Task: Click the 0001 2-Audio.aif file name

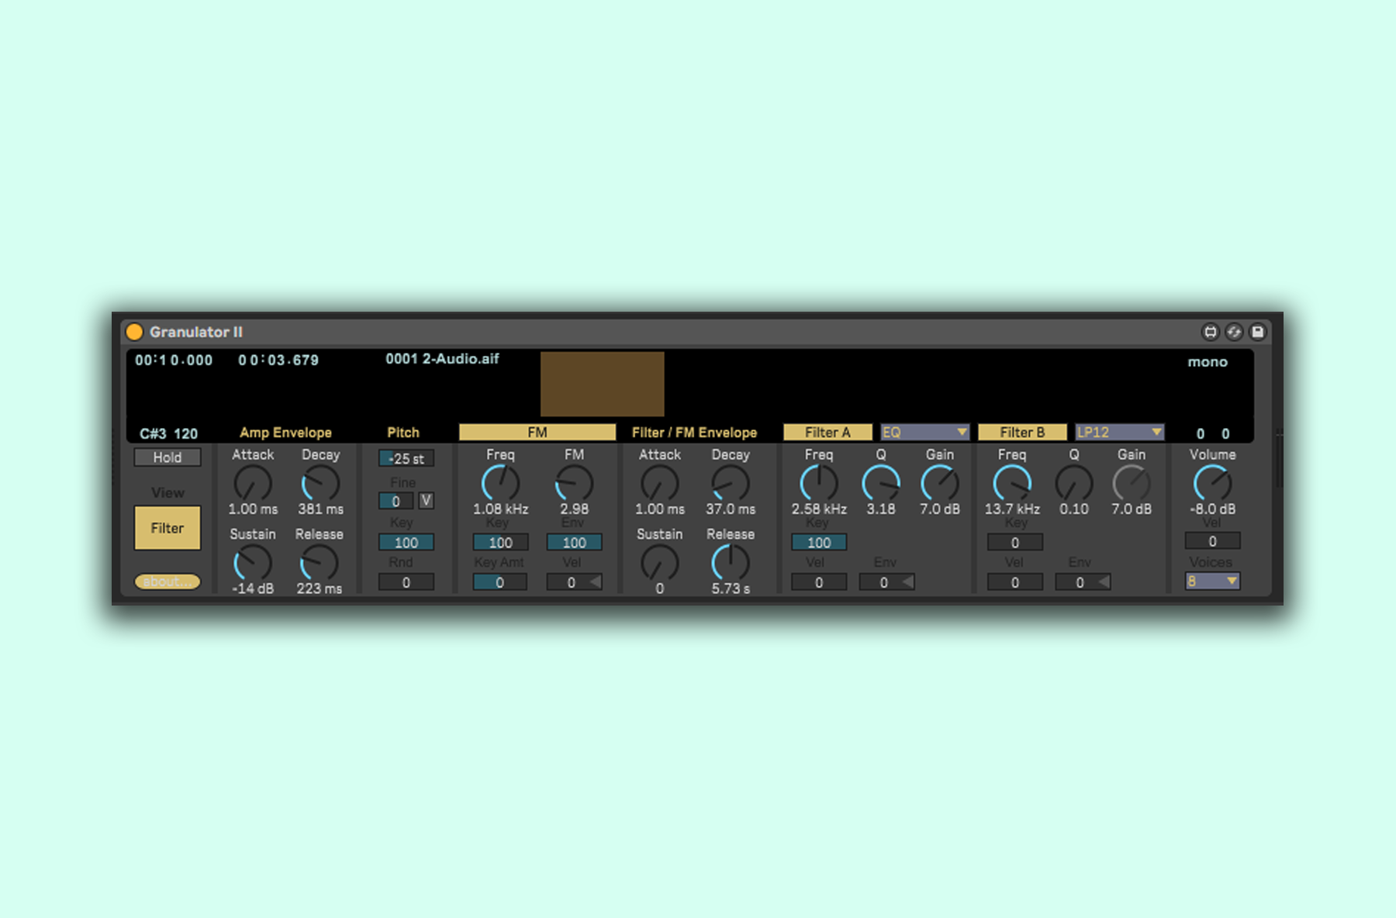Action: (442, 359)
